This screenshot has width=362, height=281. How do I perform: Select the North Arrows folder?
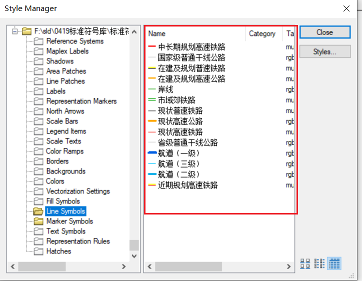(65, 111)
